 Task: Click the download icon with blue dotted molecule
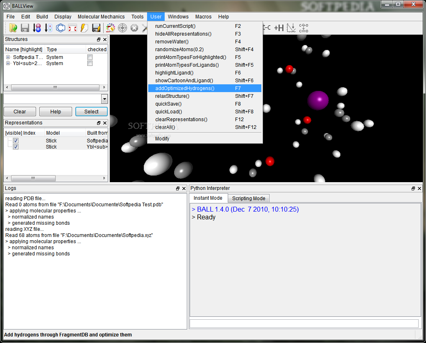(x=49, y=28)
